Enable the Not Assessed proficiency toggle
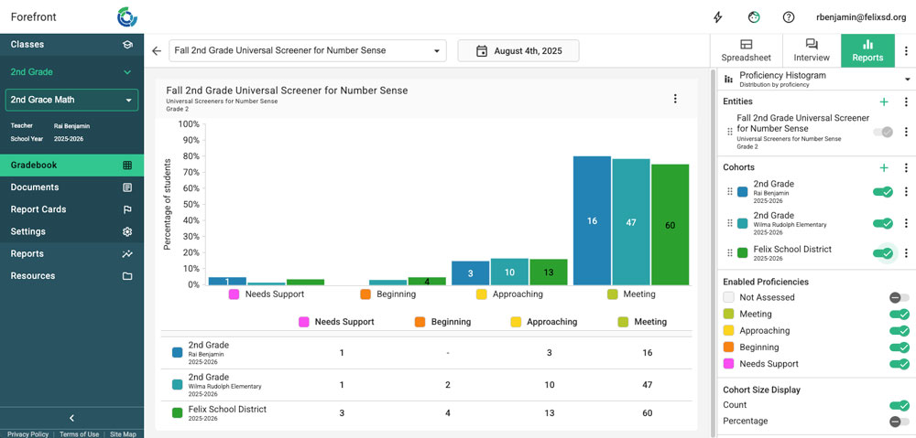 [899, 298]
